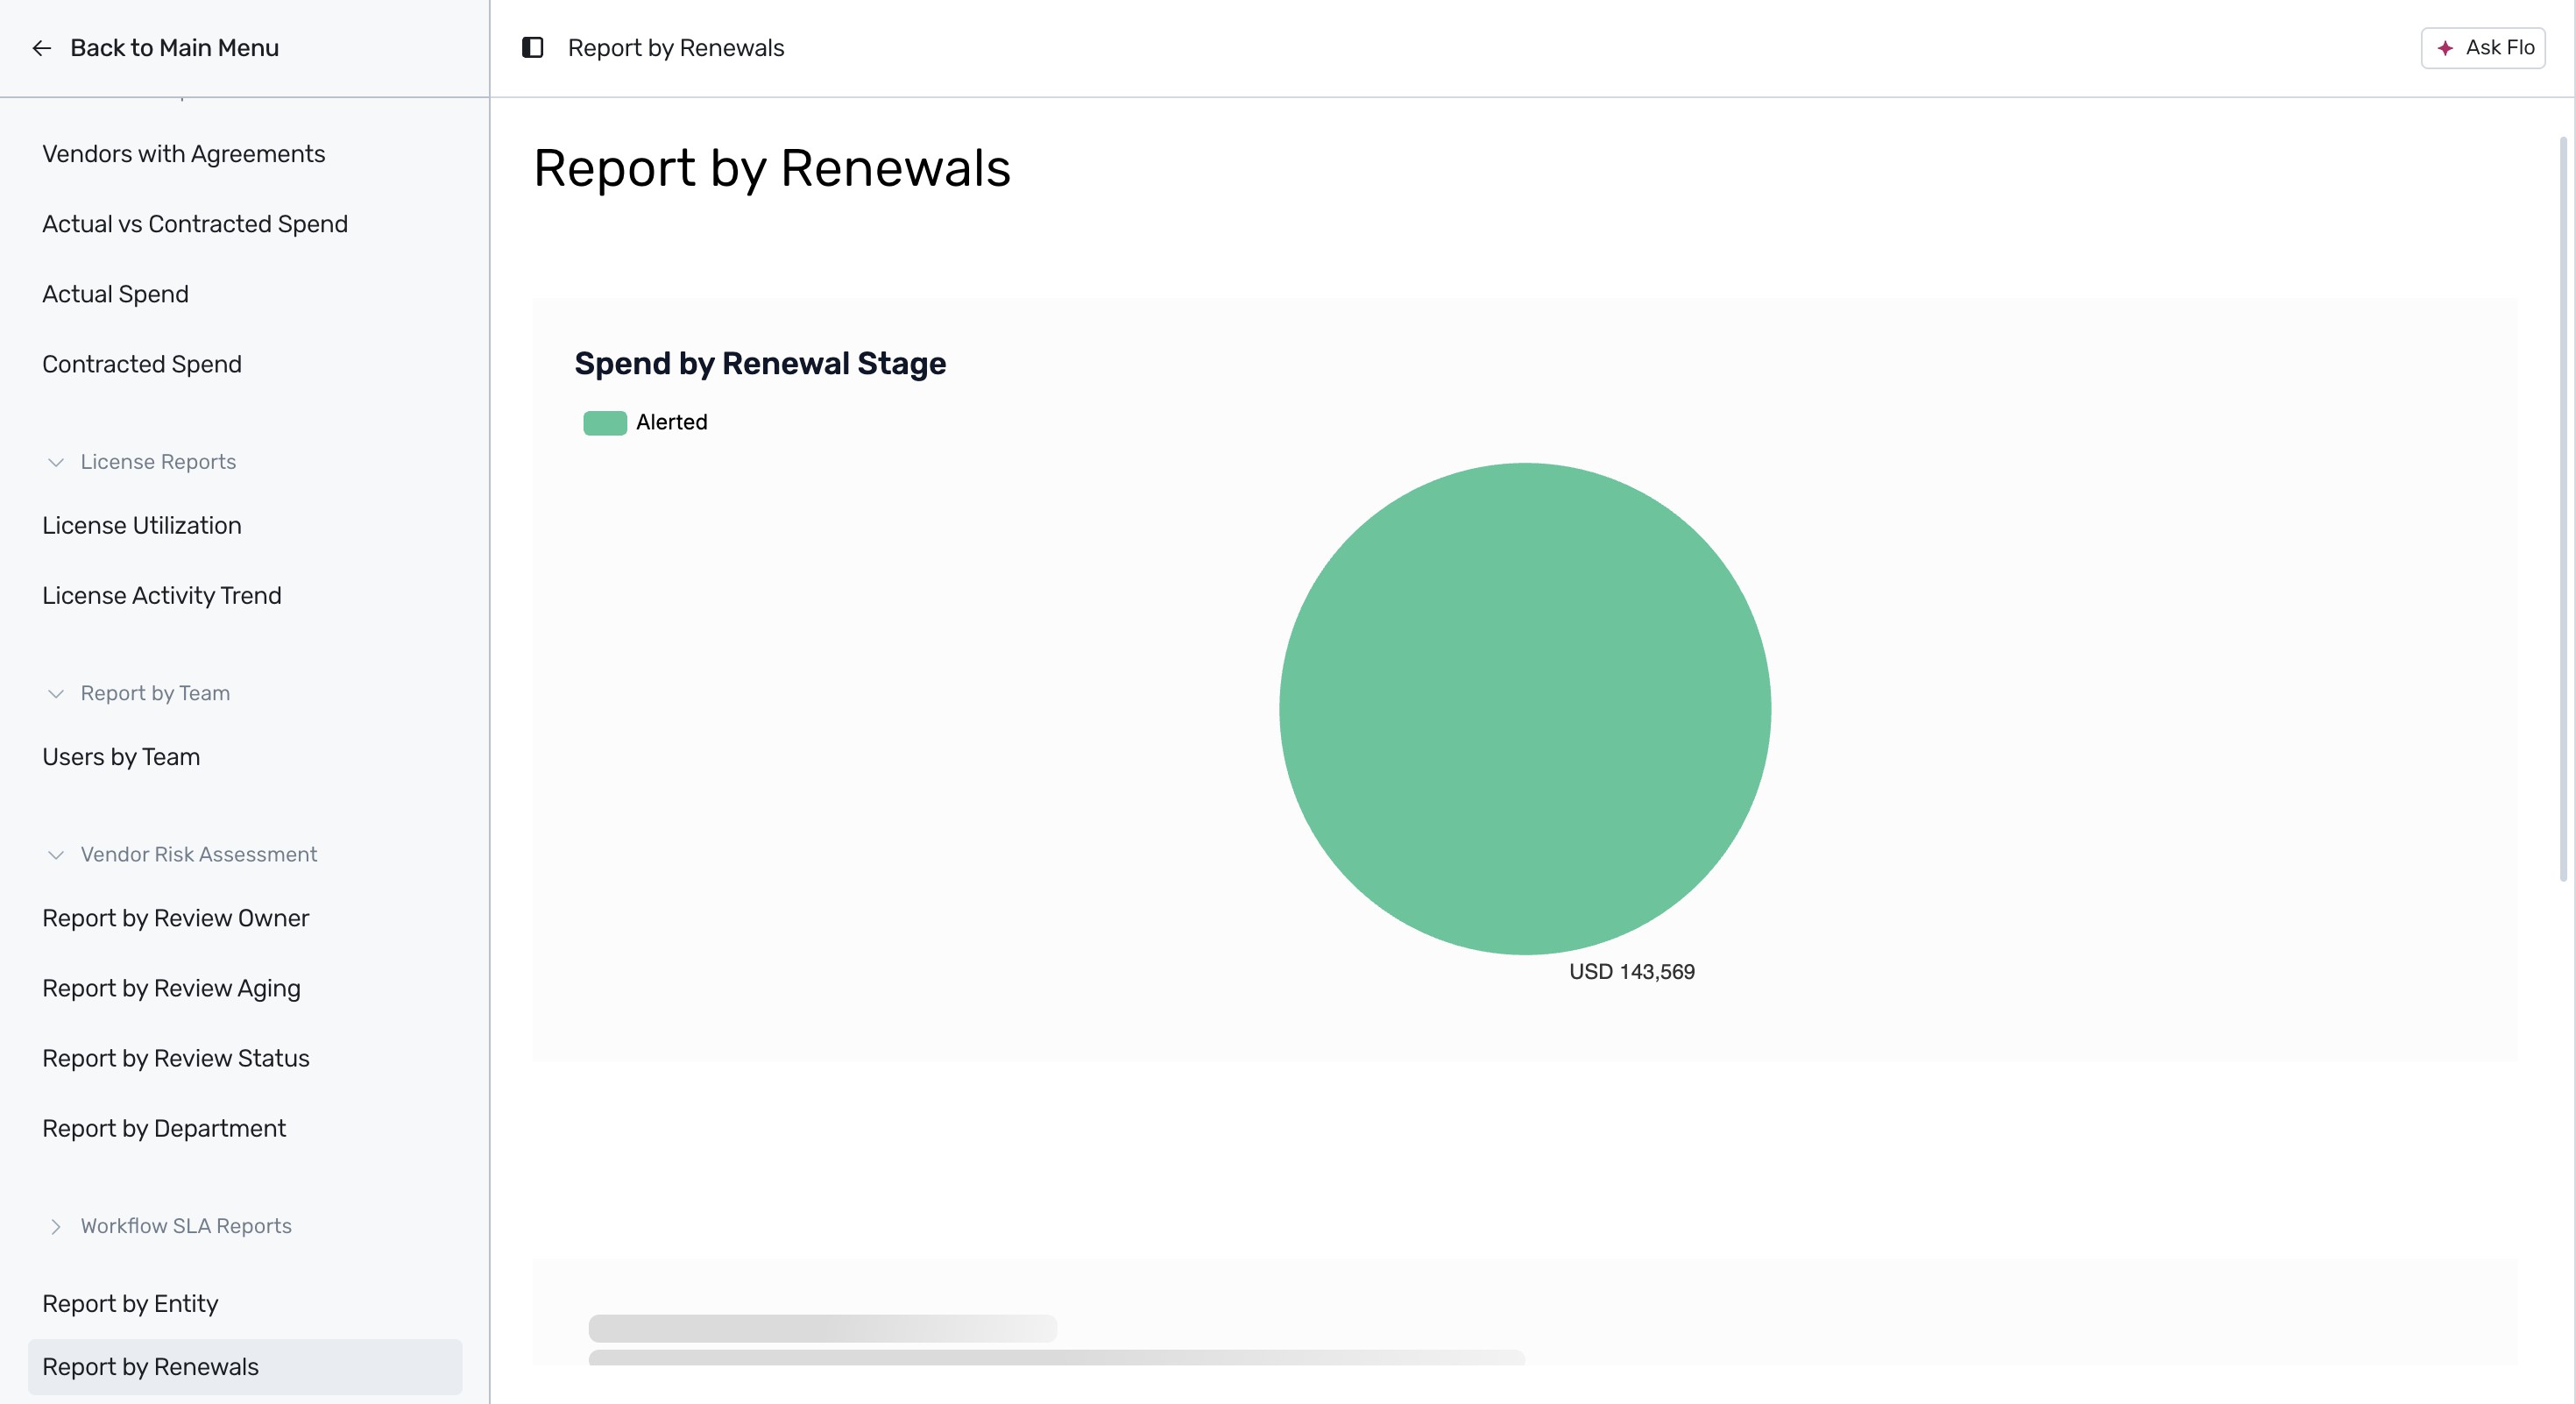
Task: Open Ask Flo assistant button
Action: tap(2483, 48)
